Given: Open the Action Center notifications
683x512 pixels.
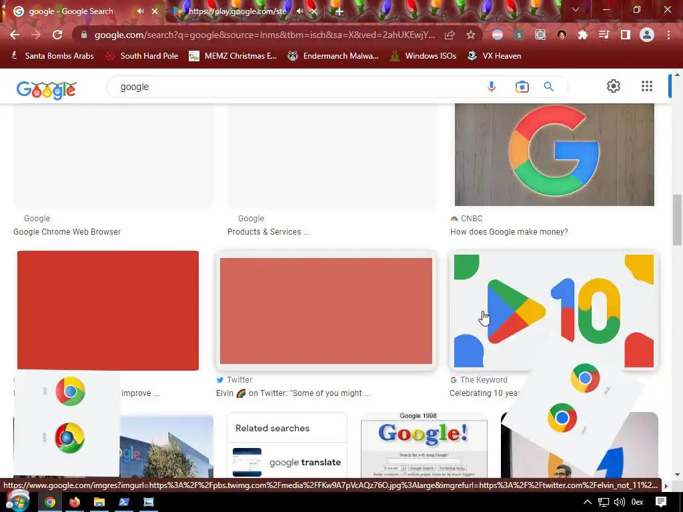Looking at the screenshot, I should 661,503.
